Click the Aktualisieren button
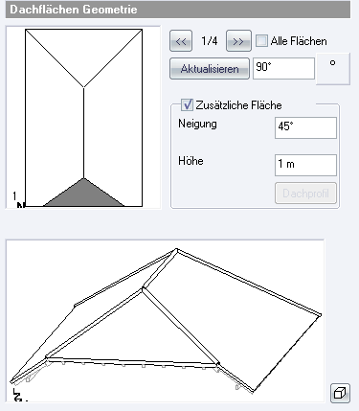359x411 pixels. tap(210, 69)
